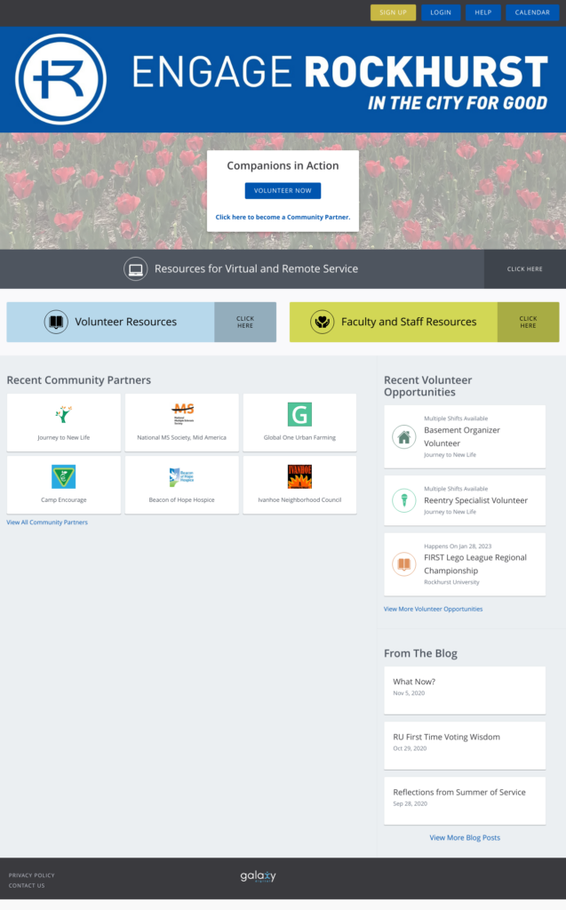Image resolution: width=566 pixels, height=910 pixels.
Task: Click the Rockhurst R logo circle
Action: pos(61,79)
